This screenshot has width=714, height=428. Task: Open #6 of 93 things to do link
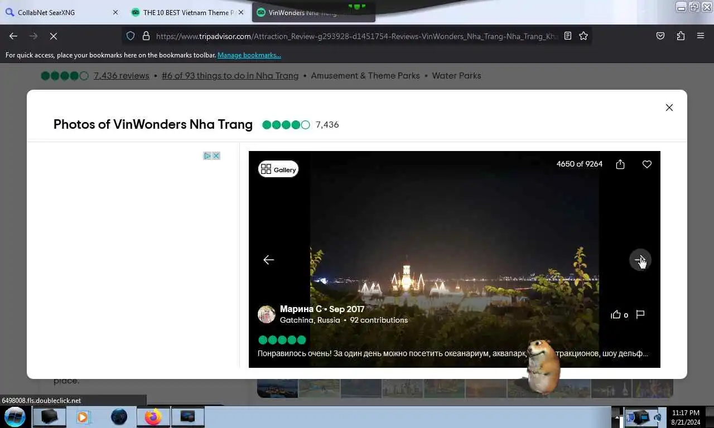coord(230,76)
